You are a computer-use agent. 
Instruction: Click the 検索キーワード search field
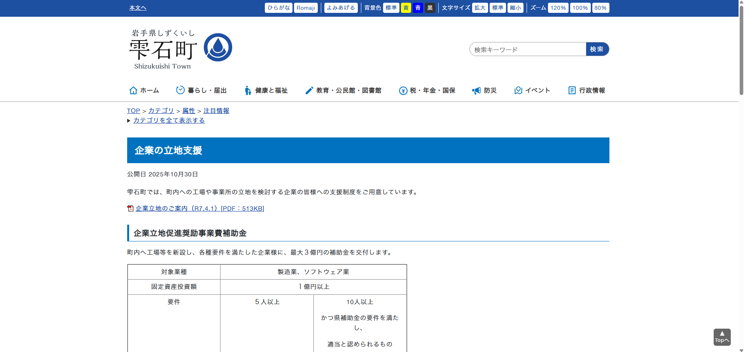[x=528, y=49]
